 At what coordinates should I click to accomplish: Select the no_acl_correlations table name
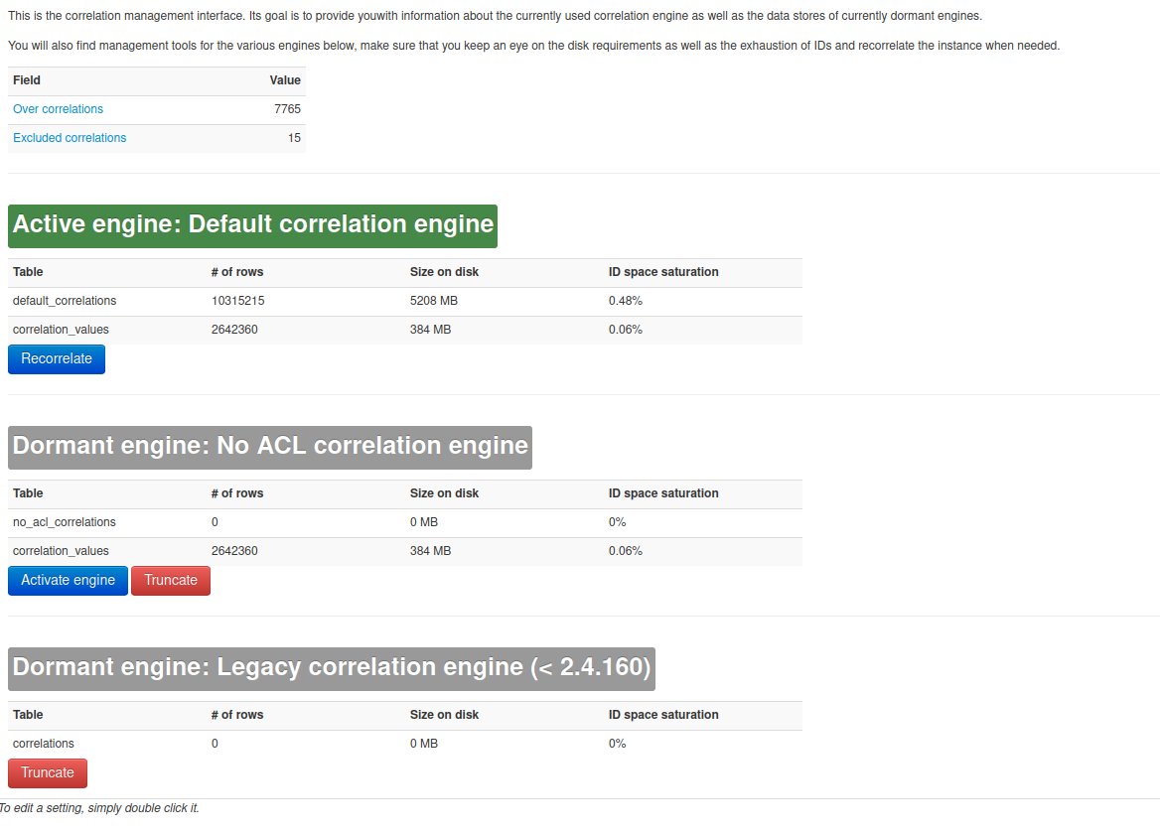tap(65, 521)
